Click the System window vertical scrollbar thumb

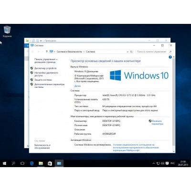(x=174, y=102)
